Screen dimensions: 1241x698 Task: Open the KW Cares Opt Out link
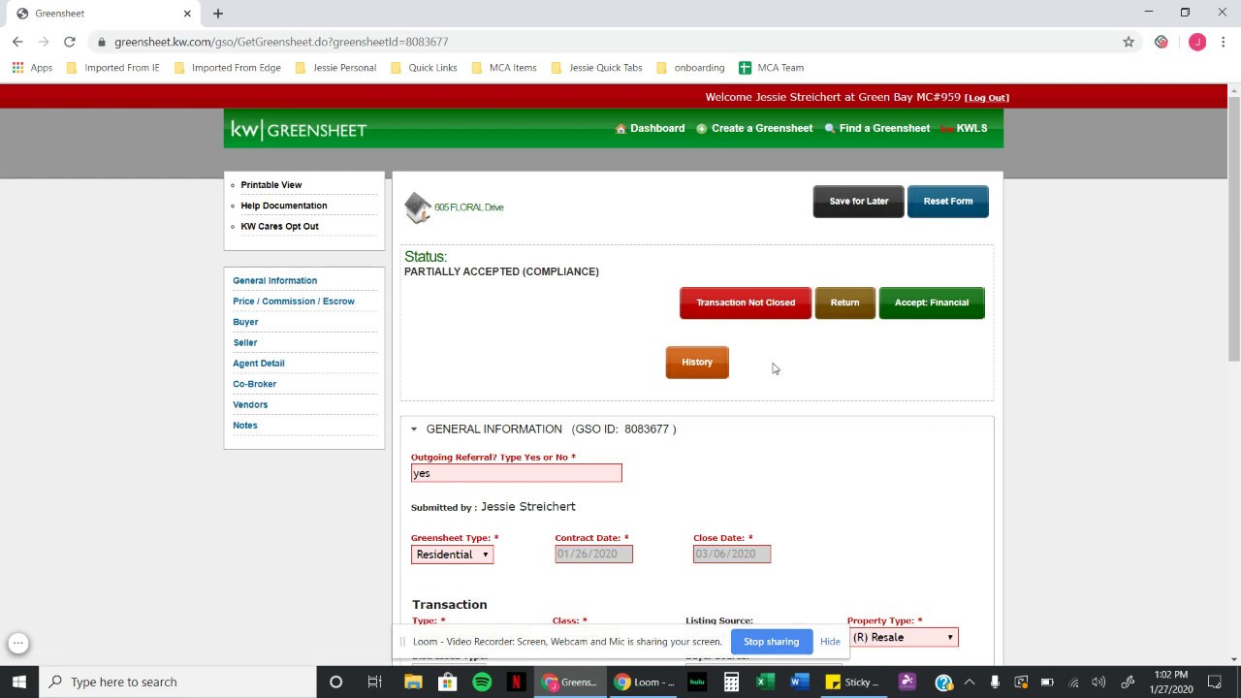click(279, 227)
